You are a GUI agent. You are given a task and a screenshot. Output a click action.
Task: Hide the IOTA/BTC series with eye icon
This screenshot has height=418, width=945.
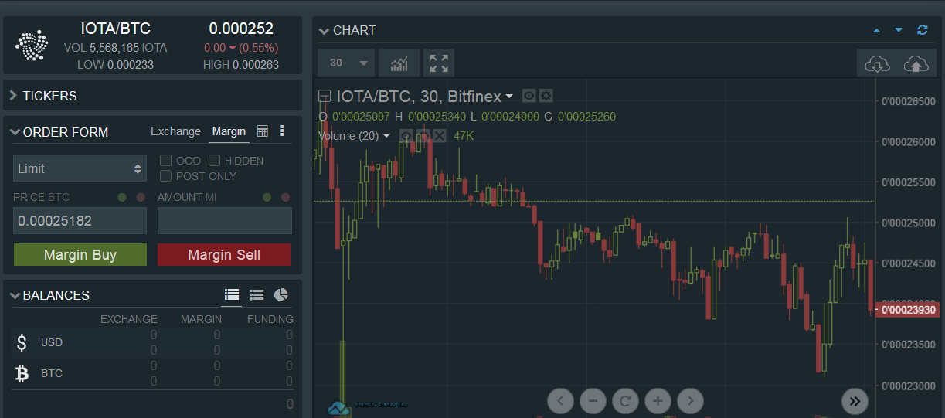pyautogui.click(x=529, y=96)
